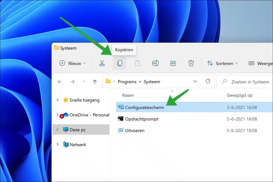Open the Weergeven view menu
Image resolution: width=273 pixels, height=182 pixels.
[260, 63]
